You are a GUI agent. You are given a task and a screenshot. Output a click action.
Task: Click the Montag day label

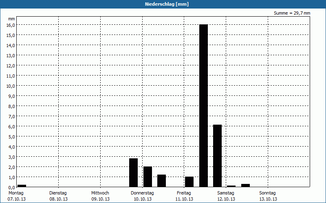[16, 193]
